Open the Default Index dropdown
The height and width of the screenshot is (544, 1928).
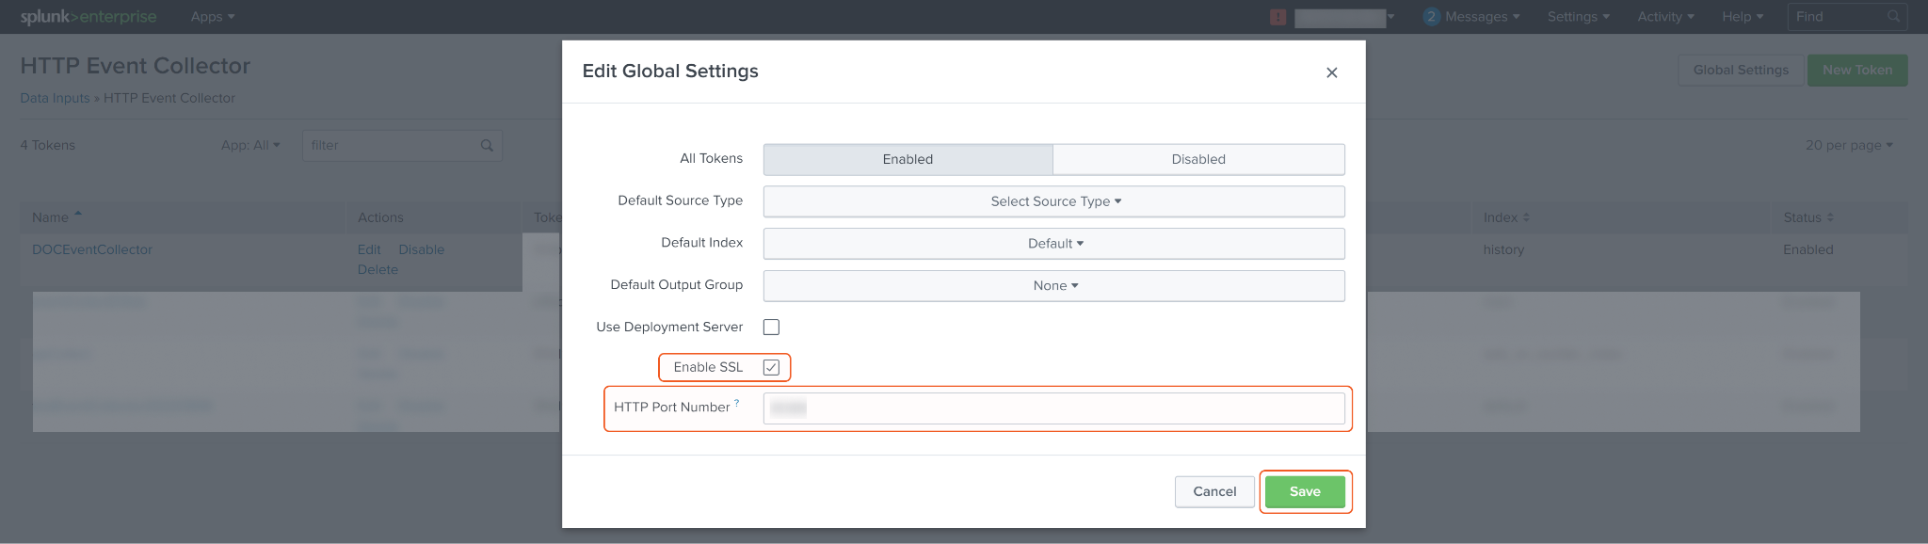[x=1053, y=244]
